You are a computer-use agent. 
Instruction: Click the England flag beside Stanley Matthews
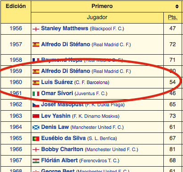[x=36, y=29]
